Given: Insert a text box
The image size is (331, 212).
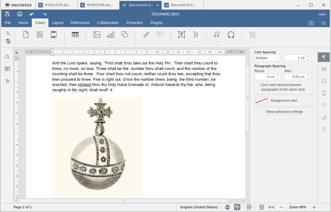Looking at the screenshot, I should coord(181,35).
